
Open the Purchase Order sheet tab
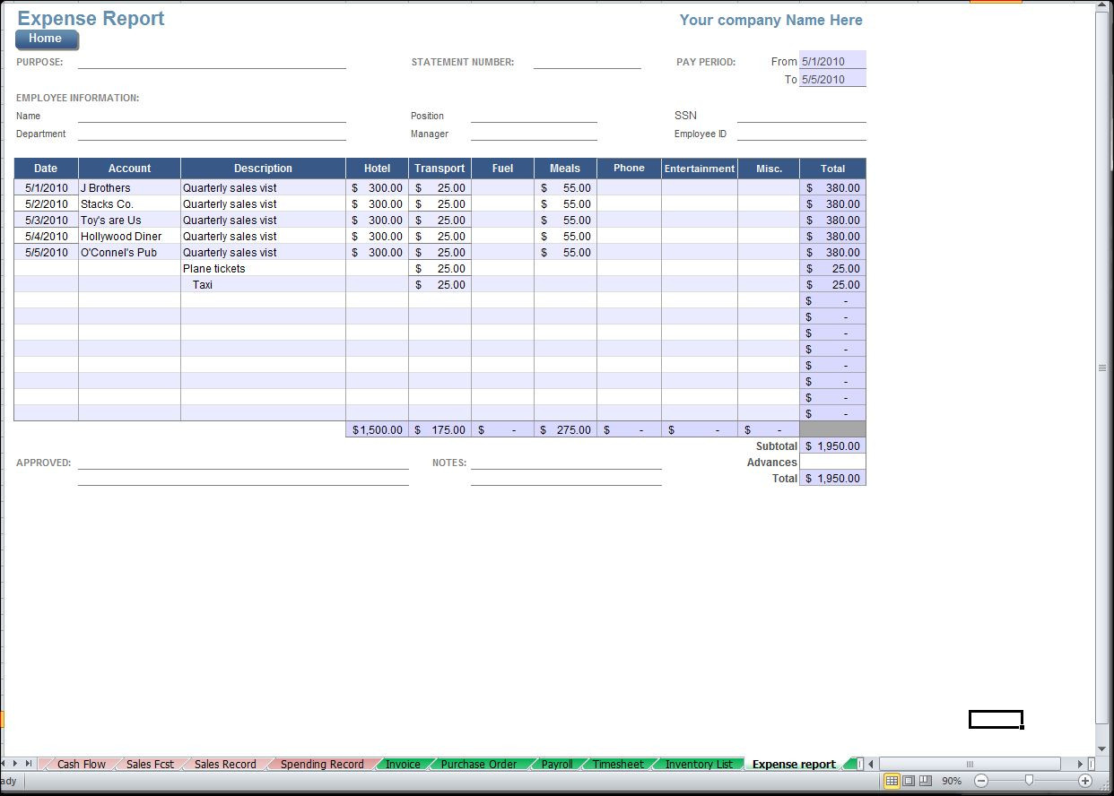coord(479,765)
